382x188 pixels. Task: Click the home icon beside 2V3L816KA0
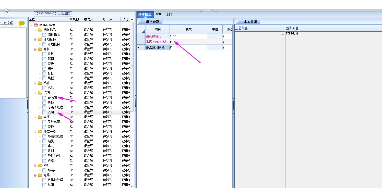pos(36,25)
